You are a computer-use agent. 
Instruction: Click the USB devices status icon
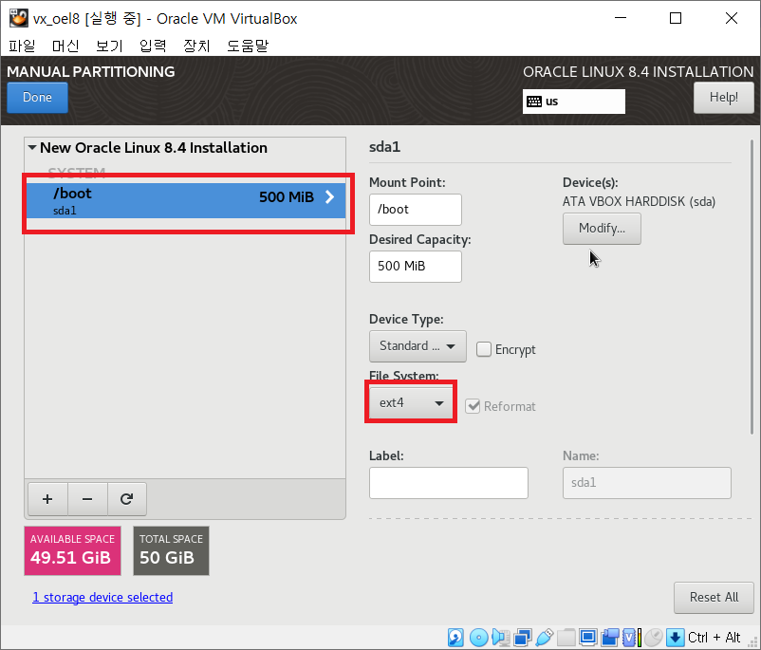pyautogui.click(x=545, y=637)
